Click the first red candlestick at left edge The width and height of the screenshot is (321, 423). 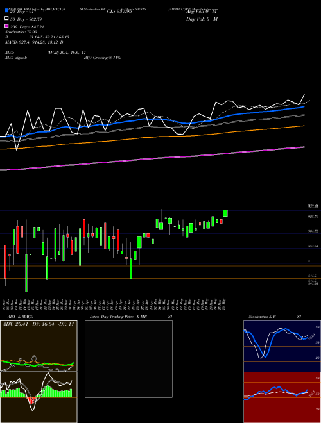click(5, 262)
